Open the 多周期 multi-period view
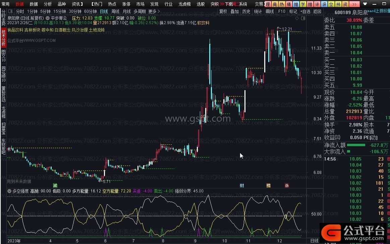 pos(140,11)
